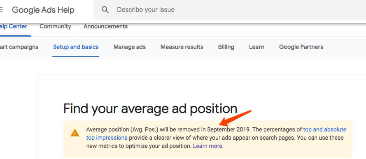Click the Google Ads Help logo text
Screen dimensions: 366x159
[43, 10]
